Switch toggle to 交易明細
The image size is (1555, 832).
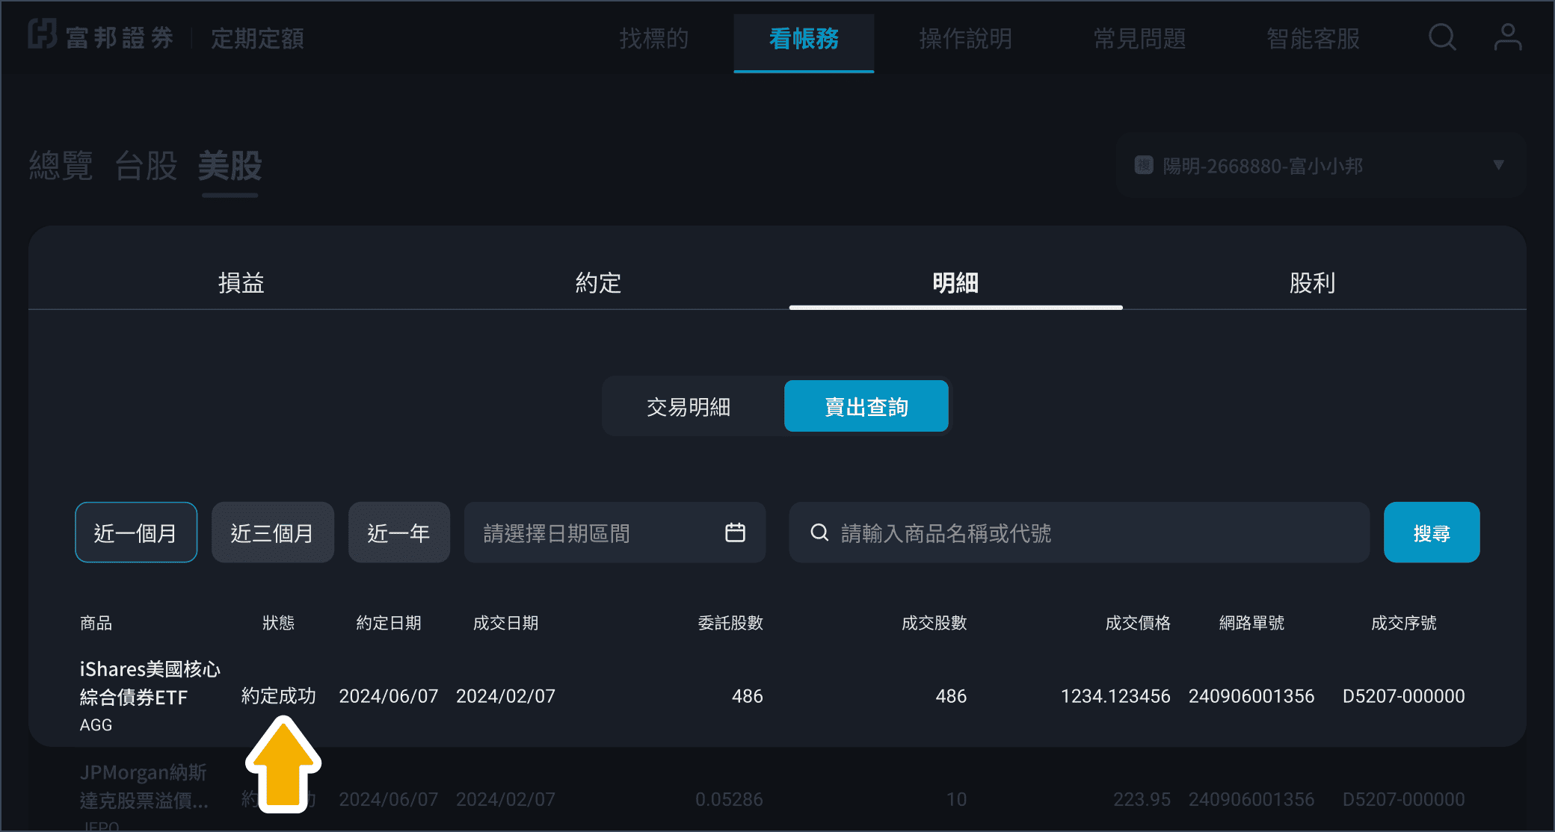[x=689, y=407]
